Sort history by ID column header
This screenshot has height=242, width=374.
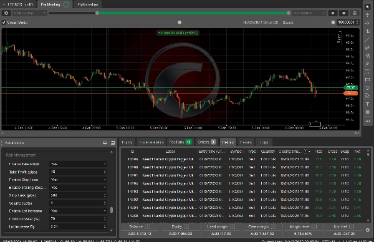132,152
